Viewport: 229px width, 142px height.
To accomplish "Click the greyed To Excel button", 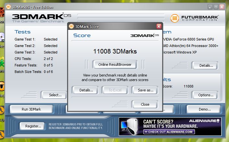I will pyautogui.click(x=115, y=90).
